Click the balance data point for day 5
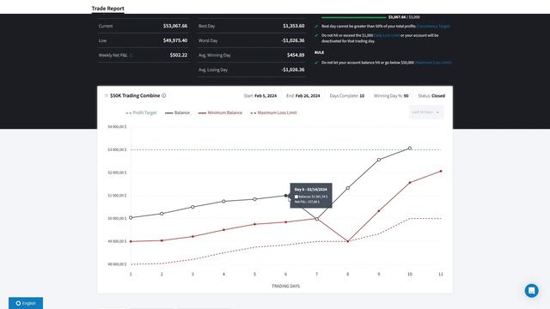This screenshot has height=309, width=550. pyautogui.click(x=255, y=199)
